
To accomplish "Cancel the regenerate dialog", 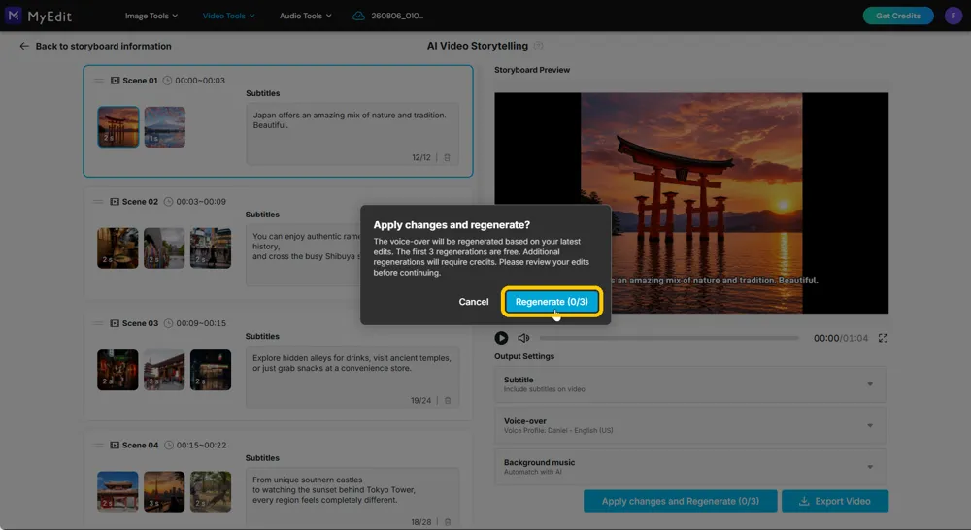I will click(474, 302).
